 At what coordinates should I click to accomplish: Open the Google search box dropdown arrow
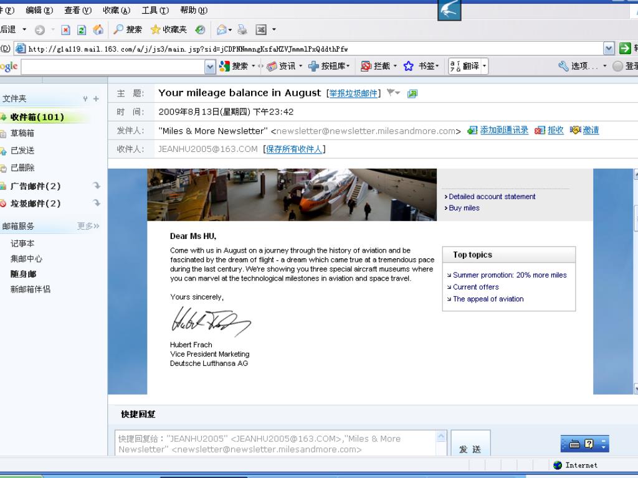pos(210,67)
